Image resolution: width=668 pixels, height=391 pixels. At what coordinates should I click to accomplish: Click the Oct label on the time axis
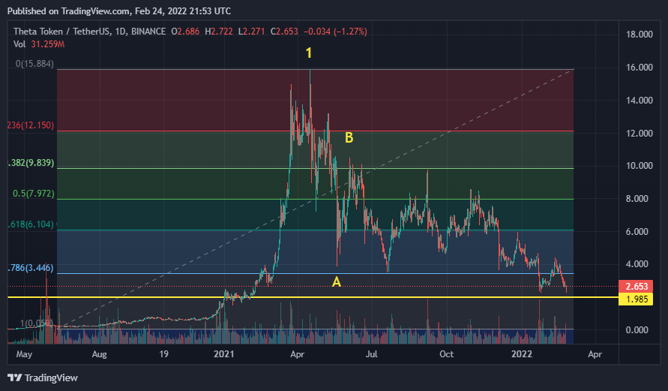[447, 354]
